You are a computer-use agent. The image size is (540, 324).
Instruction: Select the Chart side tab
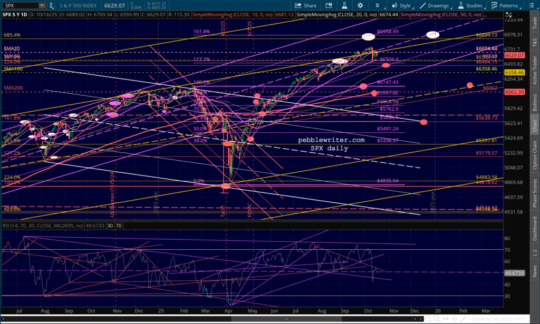tap(535, 125)
